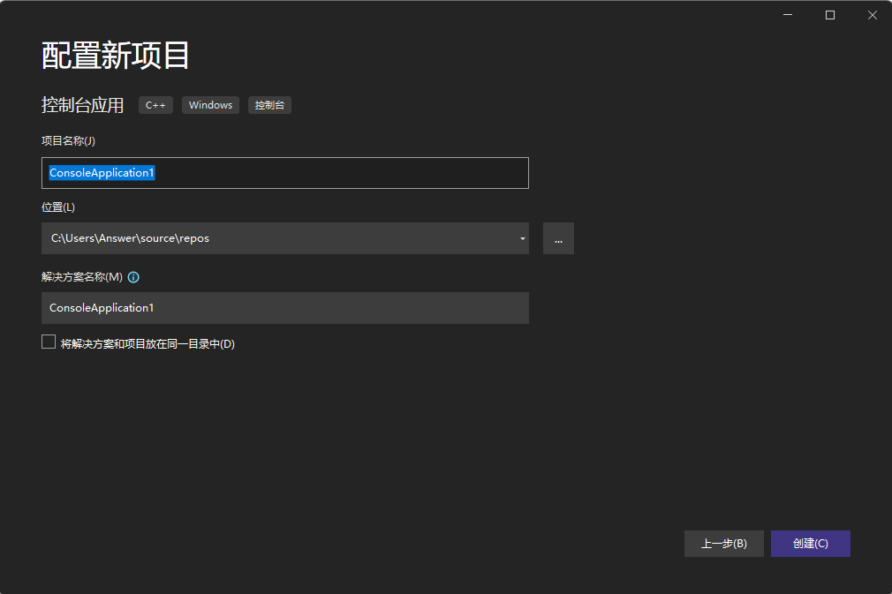
Task: Maximize the project configuration window
Action: pos(829,15)
